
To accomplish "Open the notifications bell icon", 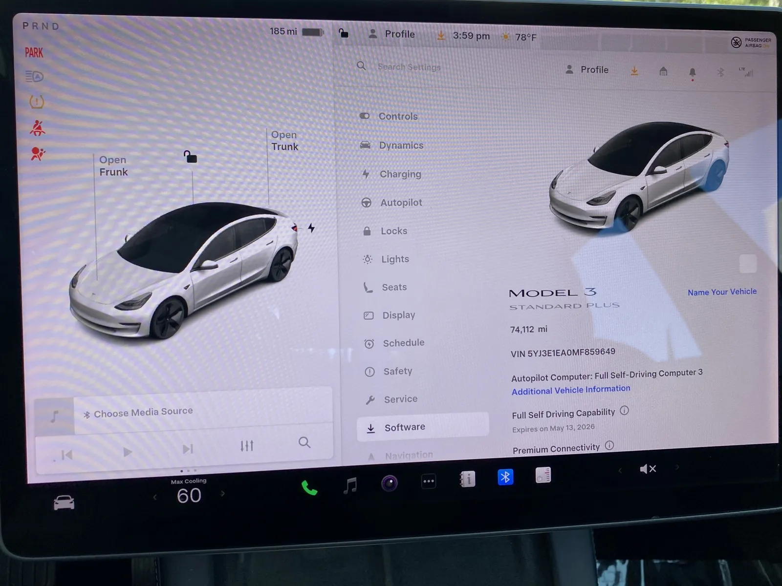I will pyautogui.click(x=692, y=73).
